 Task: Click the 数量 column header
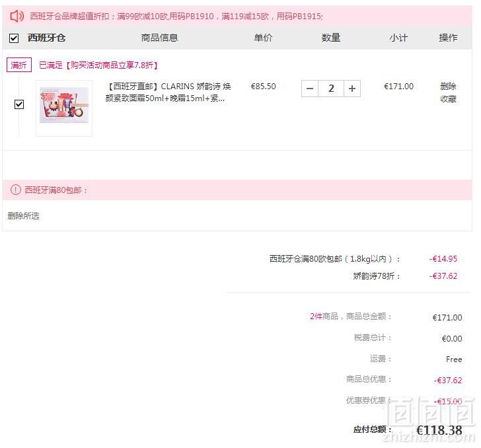[x=330, y=38]
